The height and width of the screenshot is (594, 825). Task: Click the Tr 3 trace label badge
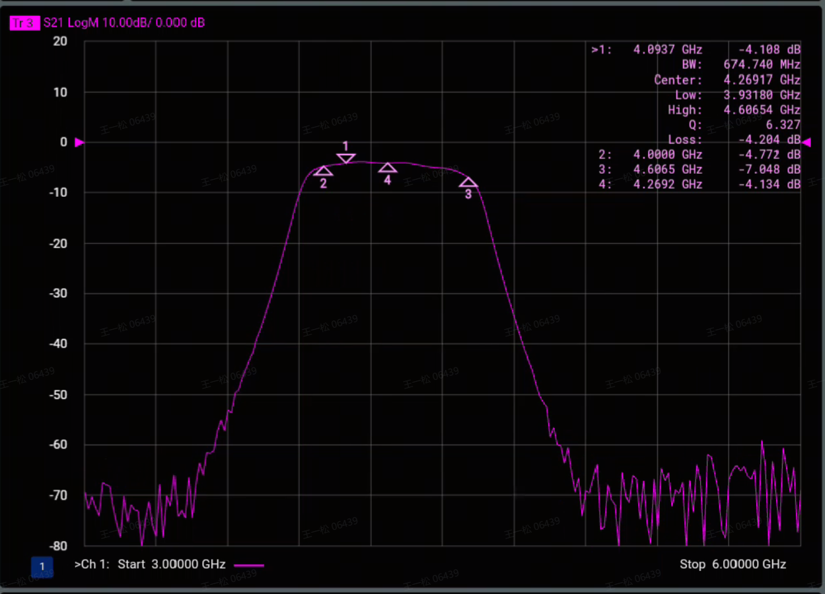point(24,23)
